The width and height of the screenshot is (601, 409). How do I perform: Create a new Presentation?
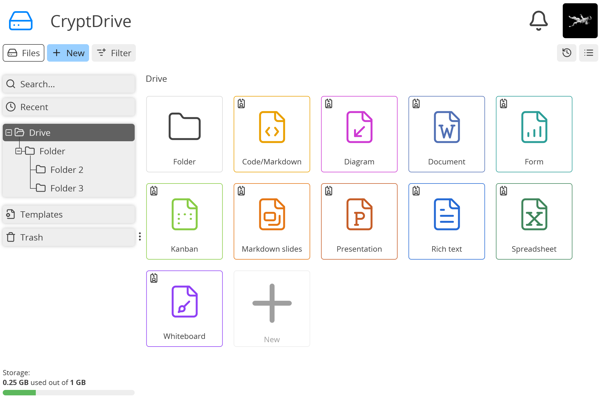[x=359, y=221]
